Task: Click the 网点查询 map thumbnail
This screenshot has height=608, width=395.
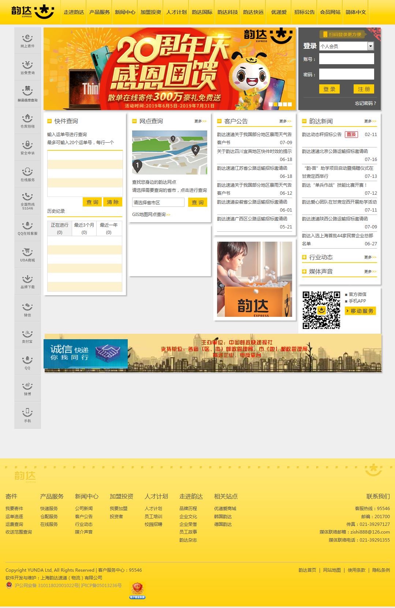Action: point(169,153)
